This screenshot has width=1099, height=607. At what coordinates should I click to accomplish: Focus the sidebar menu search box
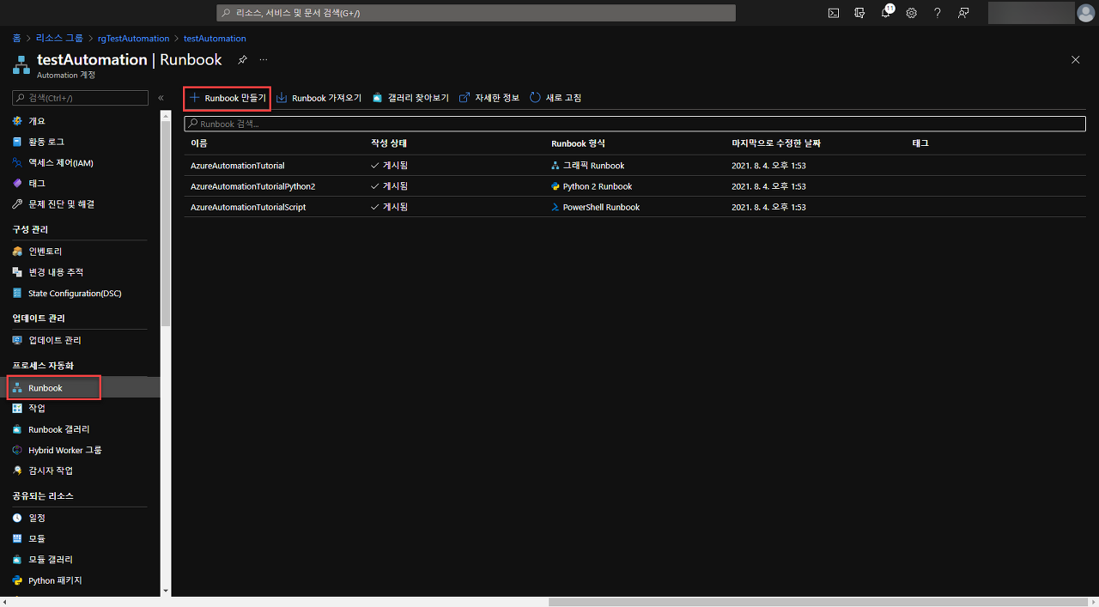tap(81, 98)
